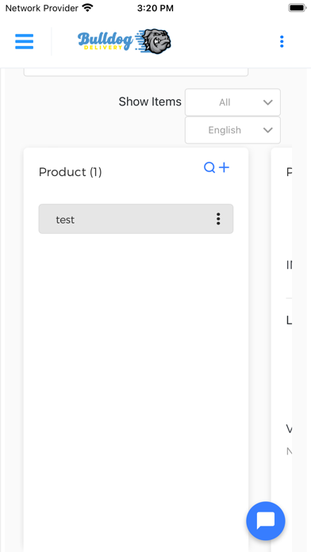Select the test product row
311x552 pixels.
136,219
